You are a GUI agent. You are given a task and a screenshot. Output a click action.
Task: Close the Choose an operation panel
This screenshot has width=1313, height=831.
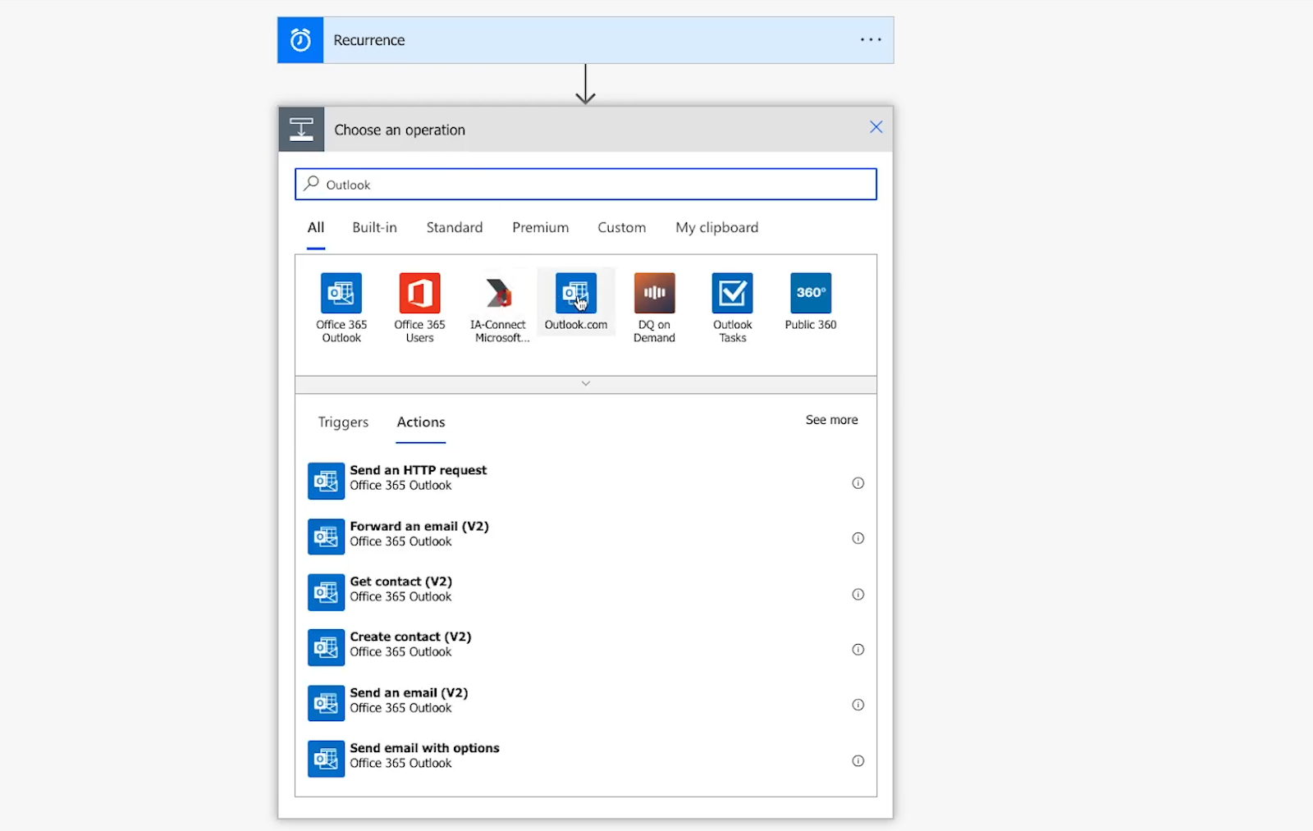point(876,127)
